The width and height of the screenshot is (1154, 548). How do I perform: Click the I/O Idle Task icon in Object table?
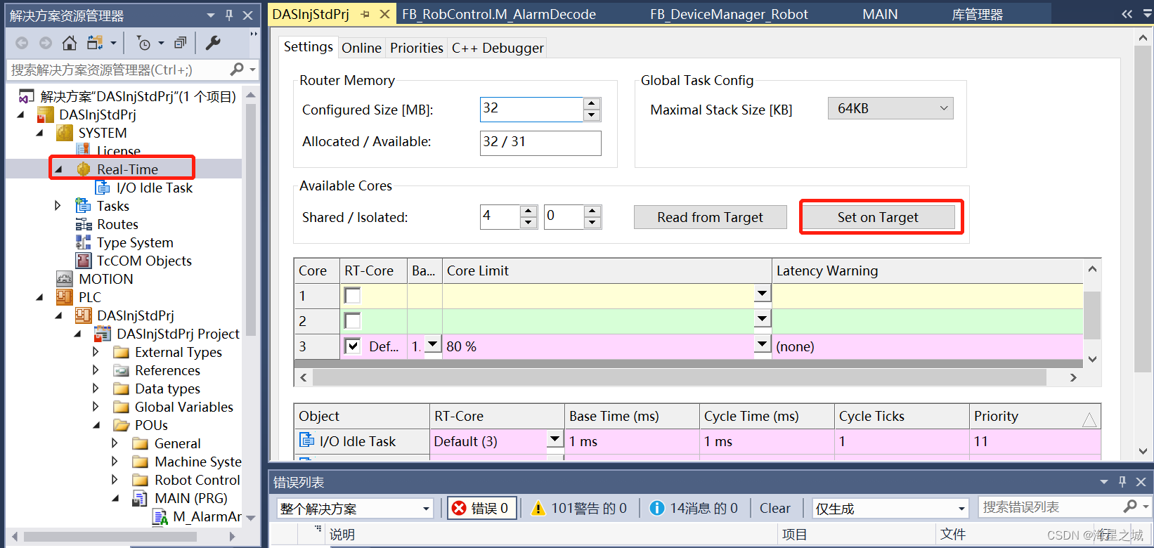coord(307,441)
